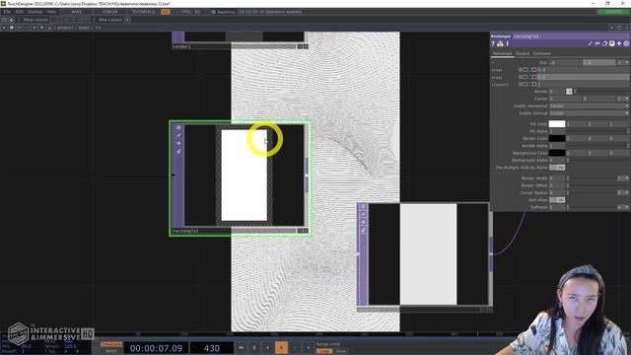Click the pencil comment icon in parameter header

point(590,43)
